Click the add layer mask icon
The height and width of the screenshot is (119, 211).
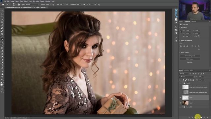point(195,118)
